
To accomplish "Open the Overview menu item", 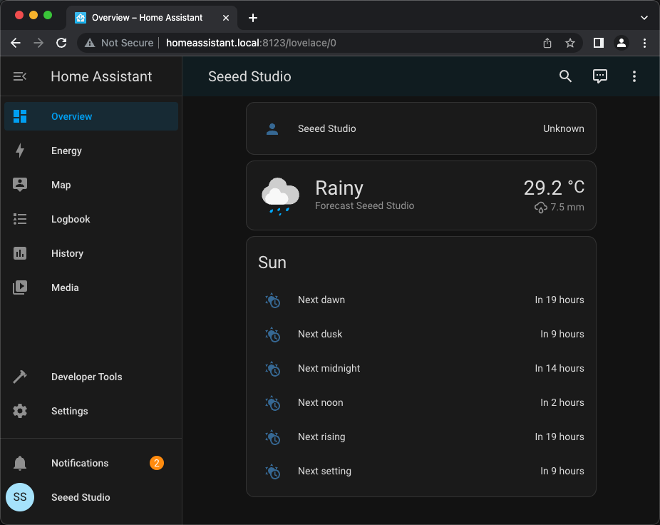I will [91, 116].
